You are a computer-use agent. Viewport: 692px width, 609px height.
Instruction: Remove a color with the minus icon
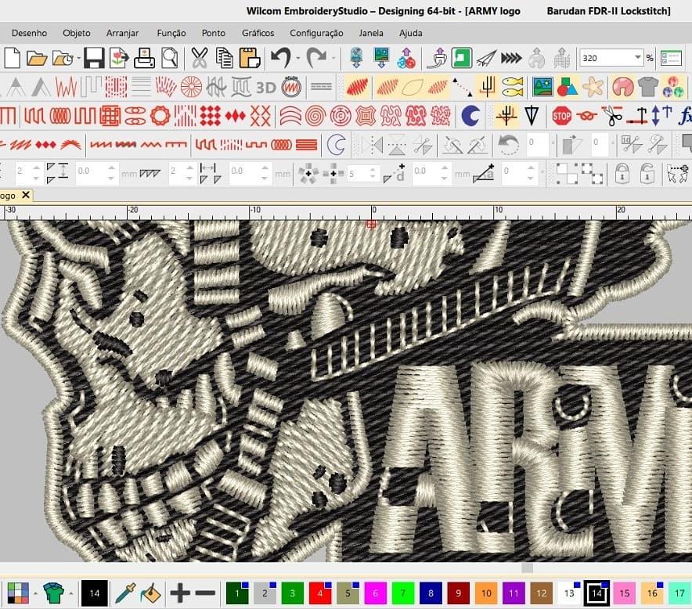point(205,593)
